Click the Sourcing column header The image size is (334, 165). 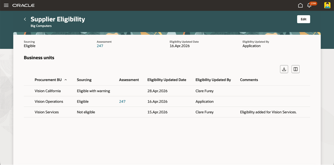(x=84, y=80)
